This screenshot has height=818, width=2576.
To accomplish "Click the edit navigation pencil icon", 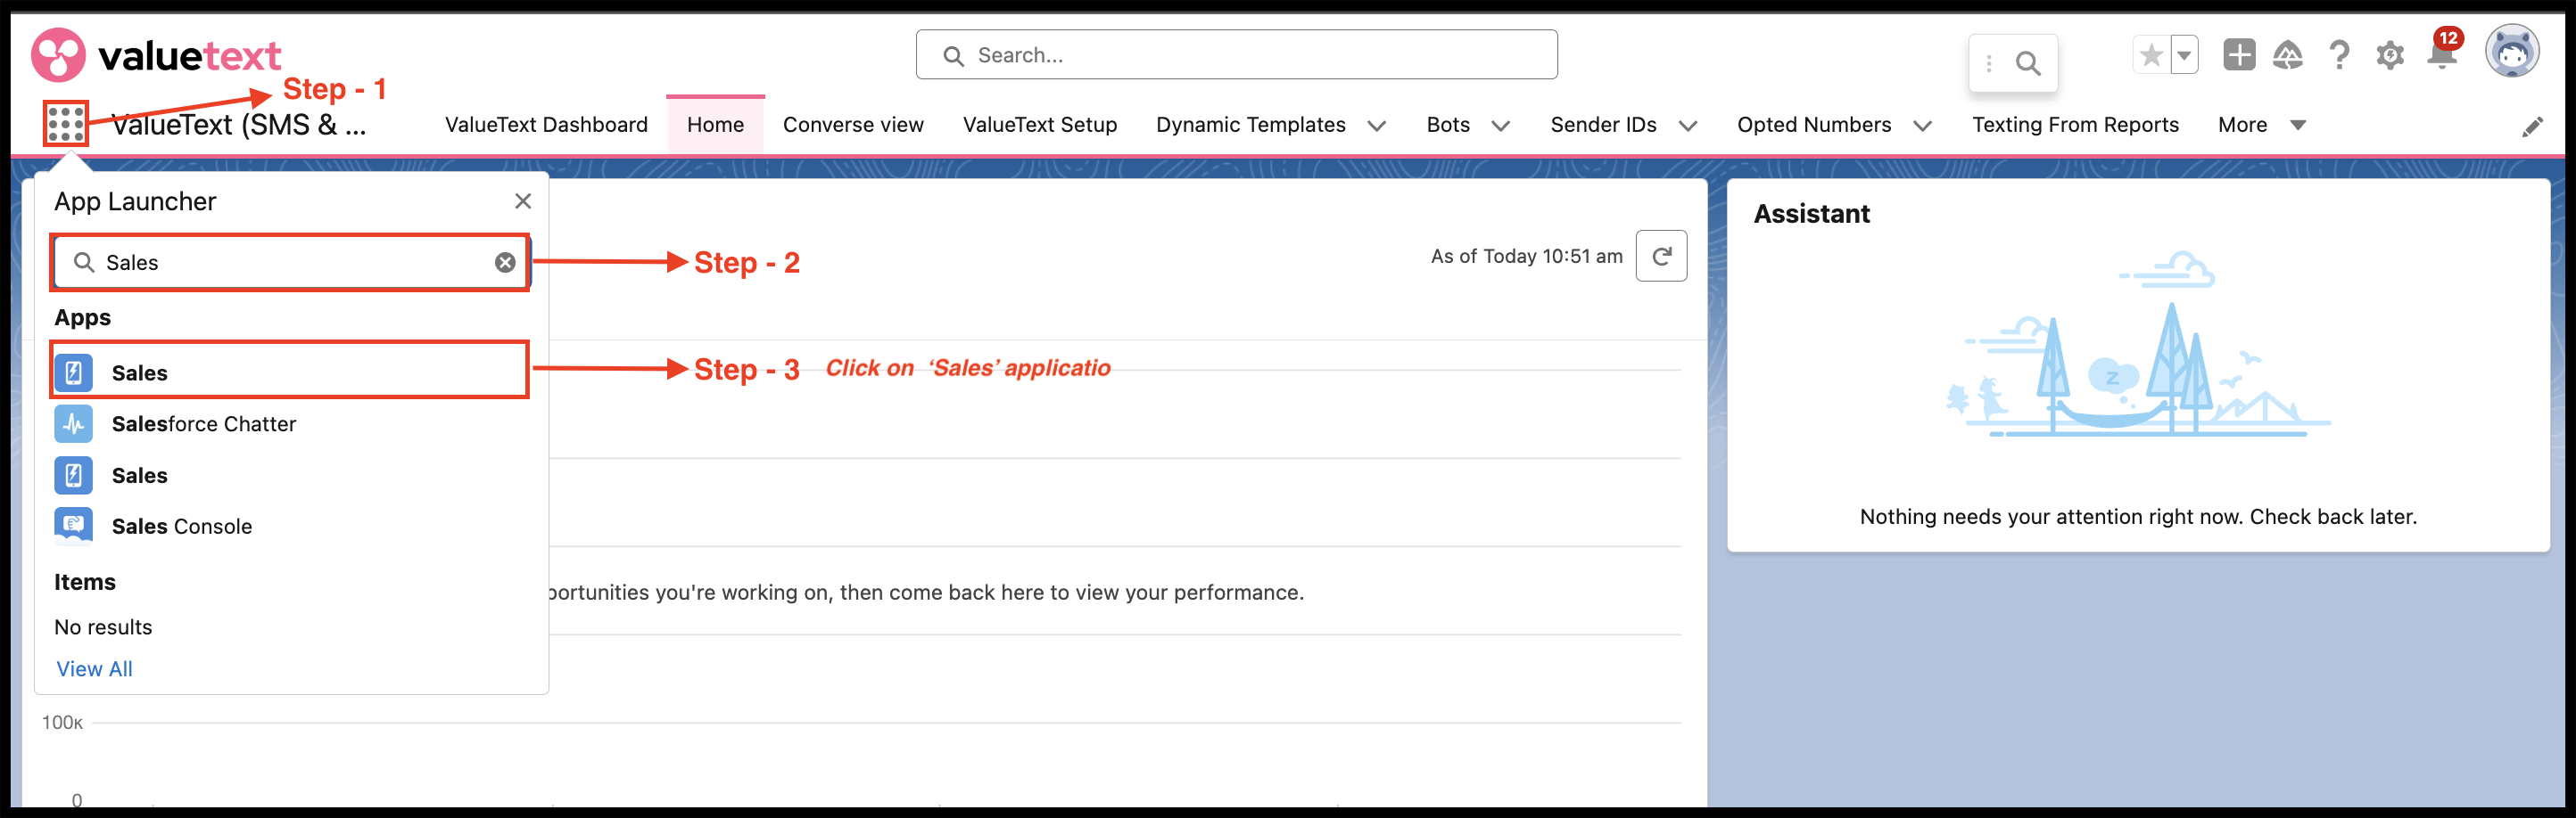I will pyautogui.click(x=2532, y=127).
